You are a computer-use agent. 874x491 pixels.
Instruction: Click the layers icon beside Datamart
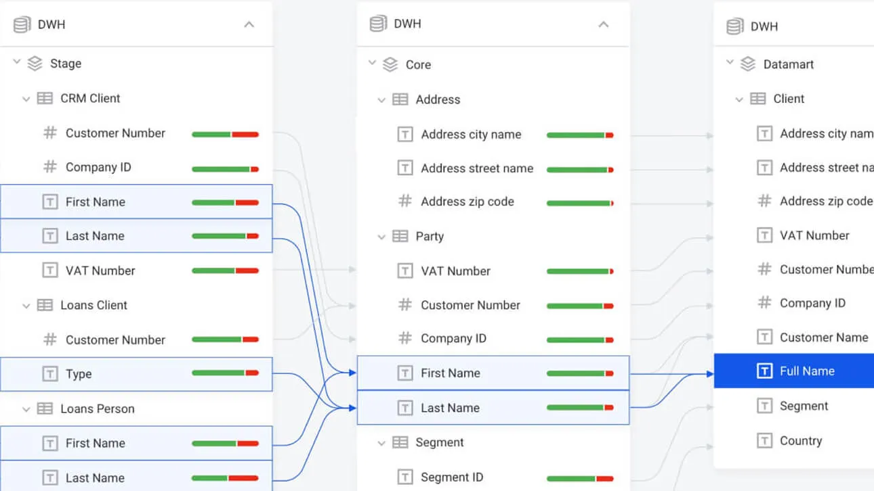click(747, 64)
